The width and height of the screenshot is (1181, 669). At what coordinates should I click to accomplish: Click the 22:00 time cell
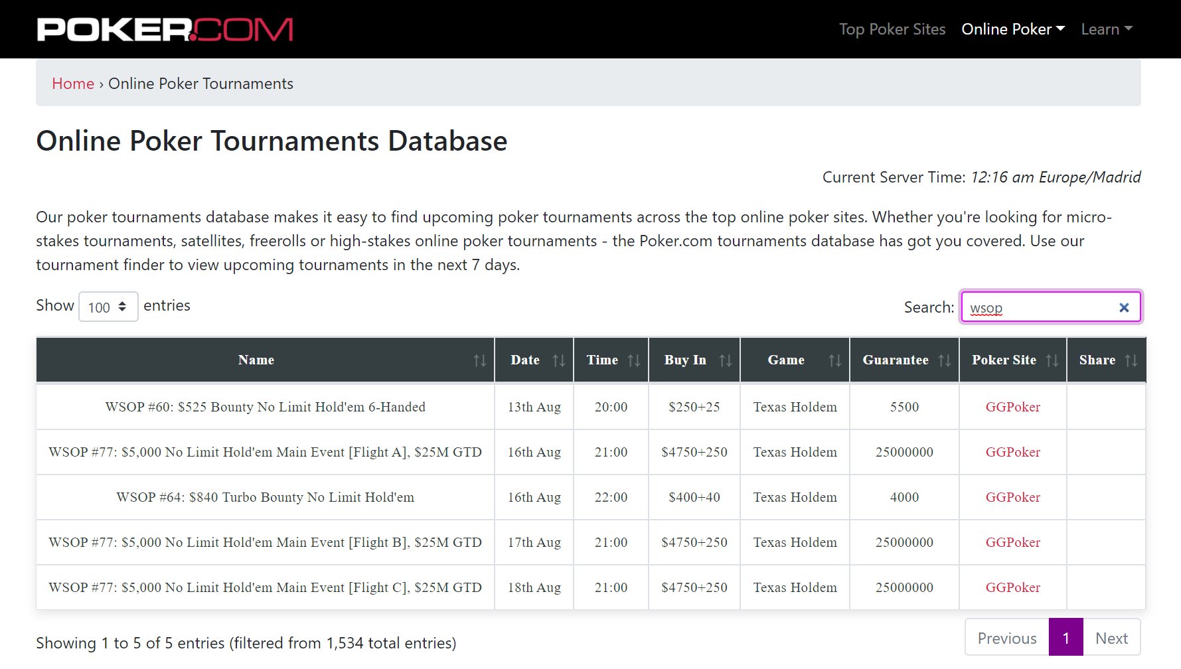[611, 497]
